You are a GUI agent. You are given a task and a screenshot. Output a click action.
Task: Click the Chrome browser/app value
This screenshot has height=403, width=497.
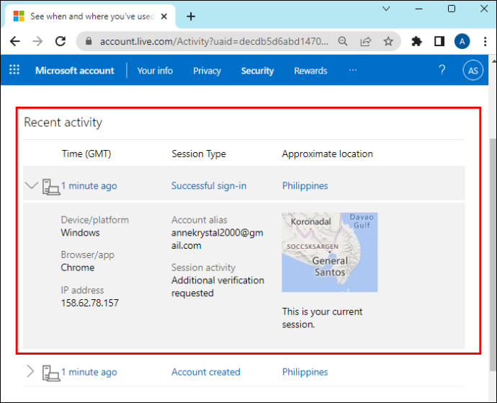click(x=78, y=267)
